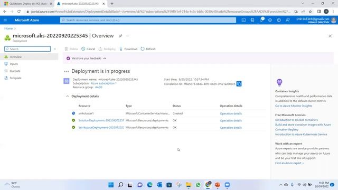Open the SolutionDeployment resource link

coord(101,120)
